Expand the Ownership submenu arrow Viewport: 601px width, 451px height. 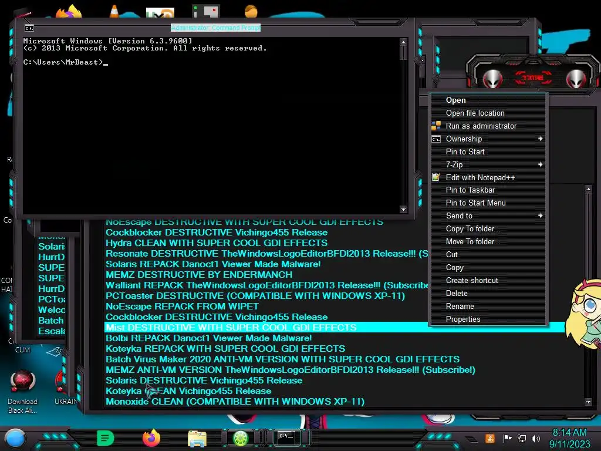click(x=540, y=139)
